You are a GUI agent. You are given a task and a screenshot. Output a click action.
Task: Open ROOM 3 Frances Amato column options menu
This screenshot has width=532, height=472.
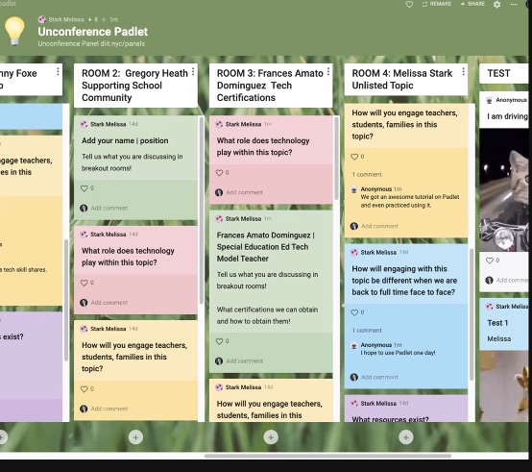(328, 72)
